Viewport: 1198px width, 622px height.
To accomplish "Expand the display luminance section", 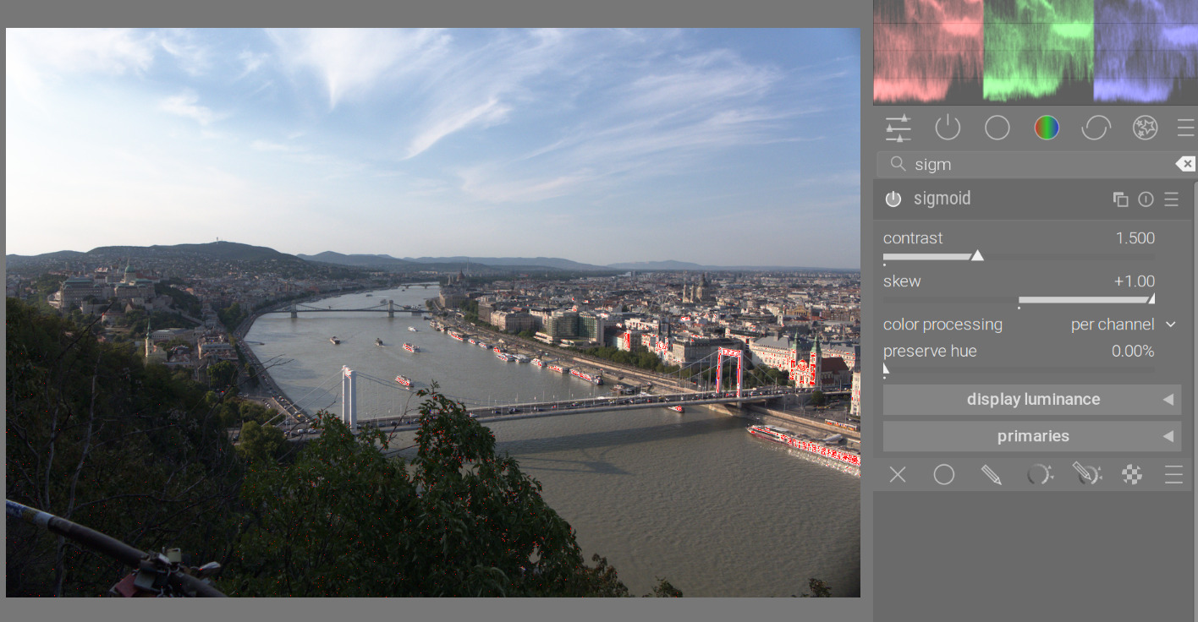I will point(1032,400).
